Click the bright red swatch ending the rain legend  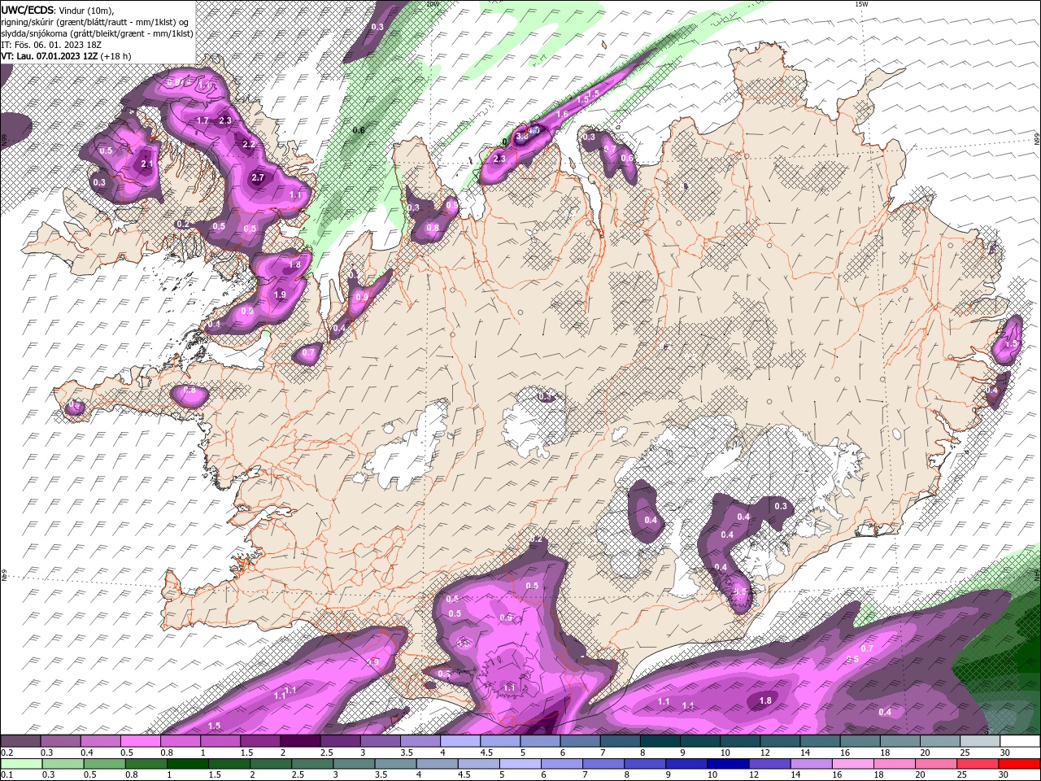pyautogui.click(x=1019, y=764)
